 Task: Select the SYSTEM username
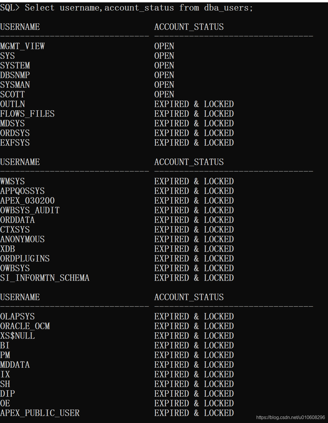pyautogui.click(x=15, y=66)
